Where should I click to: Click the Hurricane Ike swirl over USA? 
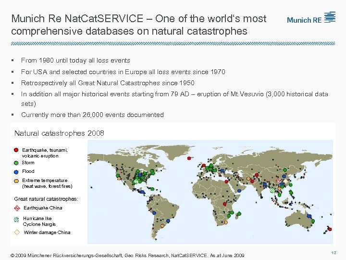click(x=136, y=182)
